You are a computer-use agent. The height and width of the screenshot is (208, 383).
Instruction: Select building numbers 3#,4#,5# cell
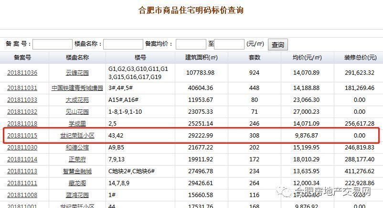pos(120,88)
